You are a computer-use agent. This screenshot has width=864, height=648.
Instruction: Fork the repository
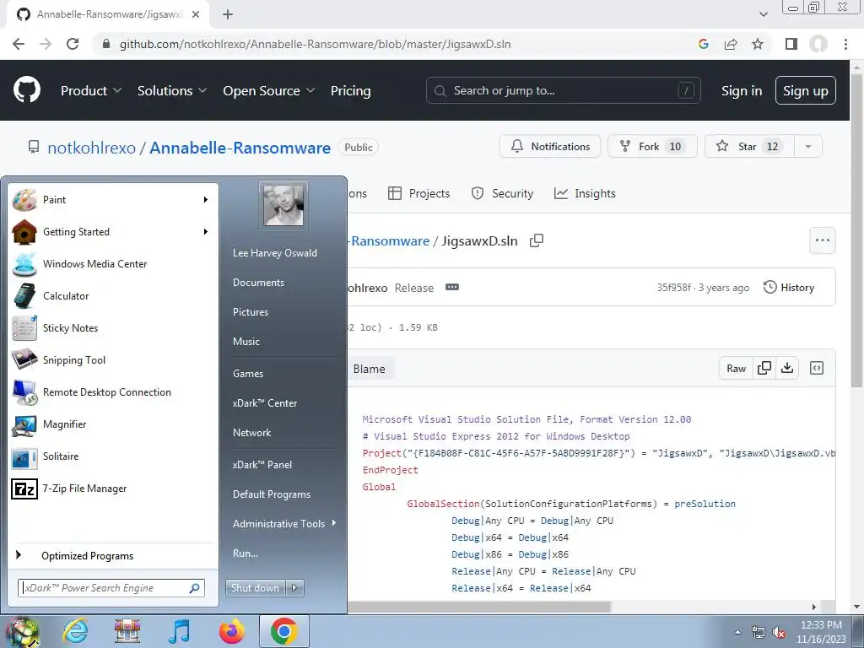pos(652,147)
